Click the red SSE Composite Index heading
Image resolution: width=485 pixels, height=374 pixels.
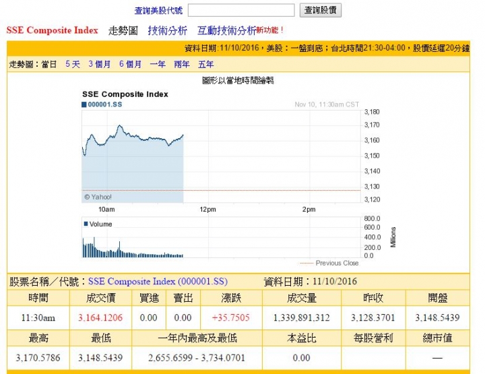click(x=52, y=30)
